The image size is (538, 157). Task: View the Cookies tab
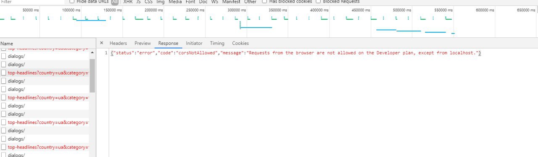240,43
